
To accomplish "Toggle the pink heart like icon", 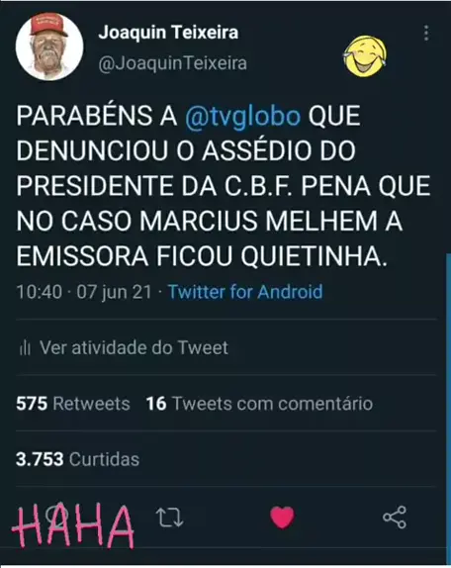I will click(282, 518).
